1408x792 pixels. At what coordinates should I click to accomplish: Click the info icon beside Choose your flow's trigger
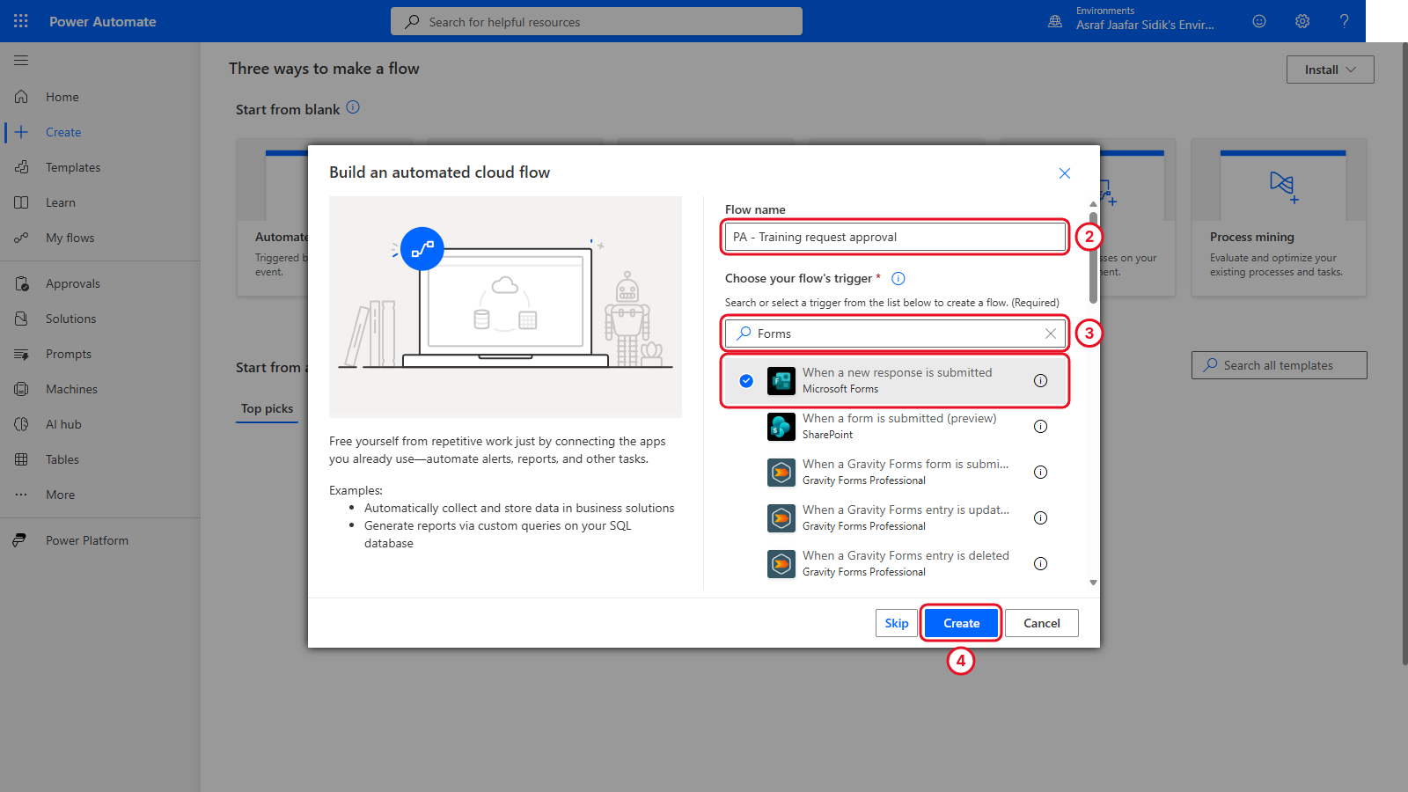898,279
